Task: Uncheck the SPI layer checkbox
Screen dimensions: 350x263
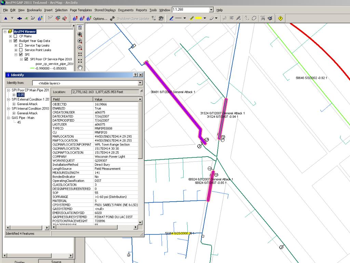Action: (x=21, y=54)
